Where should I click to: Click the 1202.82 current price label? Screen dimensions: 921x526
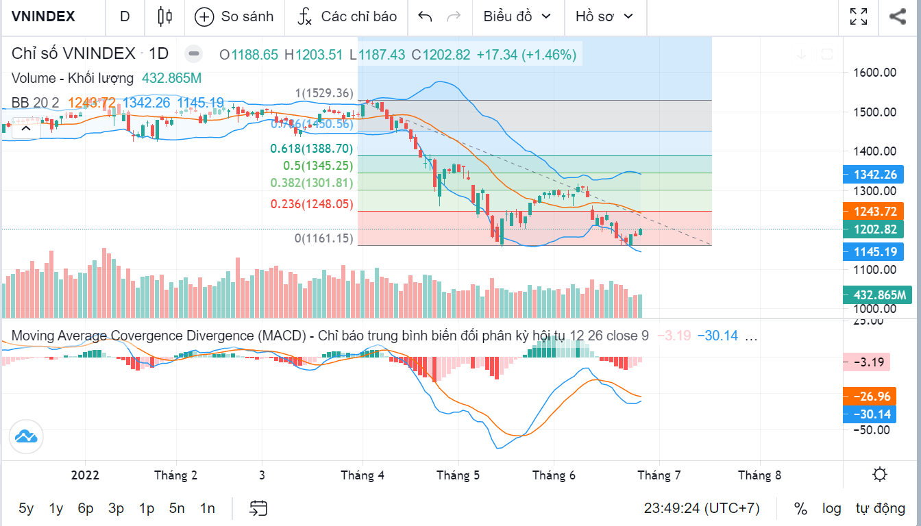click(x=874, y=229)
